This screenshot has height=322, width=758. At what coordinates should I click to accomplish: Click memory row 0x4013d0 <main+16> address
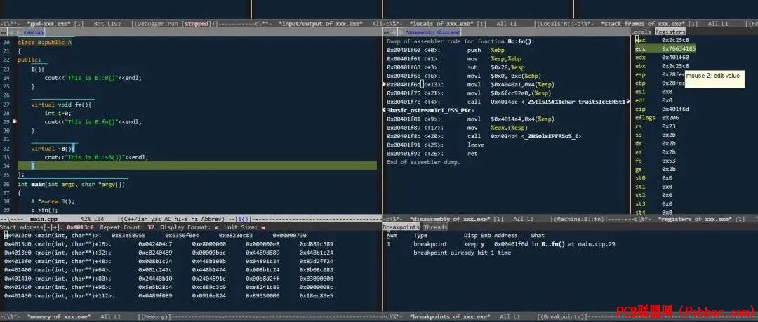coord(58,244)
